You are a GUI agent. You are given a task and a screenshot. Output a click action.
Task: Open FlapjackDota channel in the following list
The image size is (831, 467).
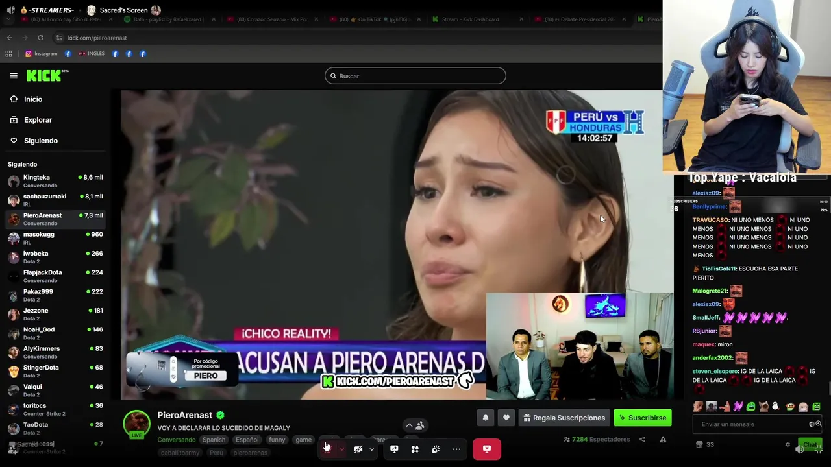coord(55,276)
